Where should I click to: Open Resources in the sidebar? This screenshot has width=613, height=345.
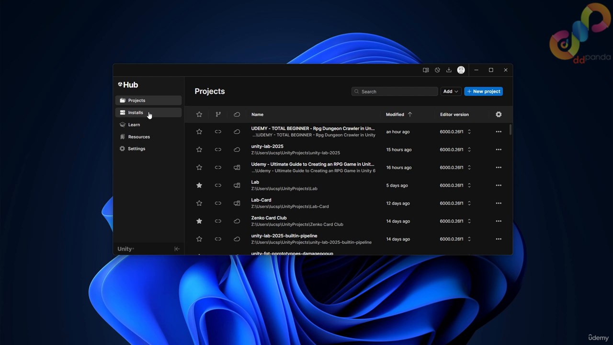148,137
